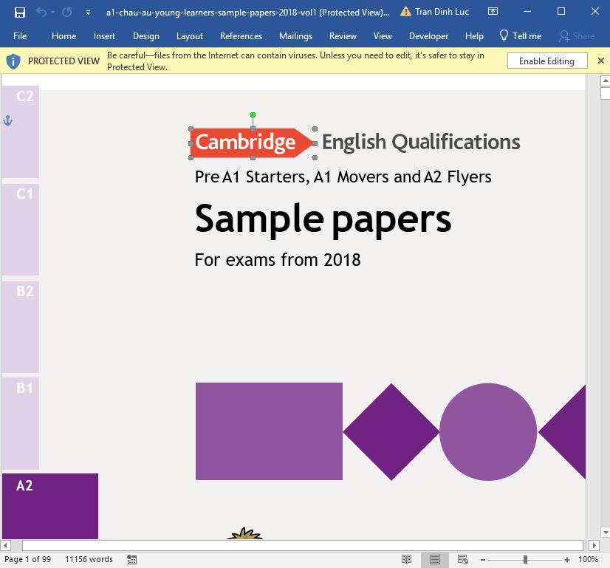Click the Enable Editing button

tap(547, 61)
